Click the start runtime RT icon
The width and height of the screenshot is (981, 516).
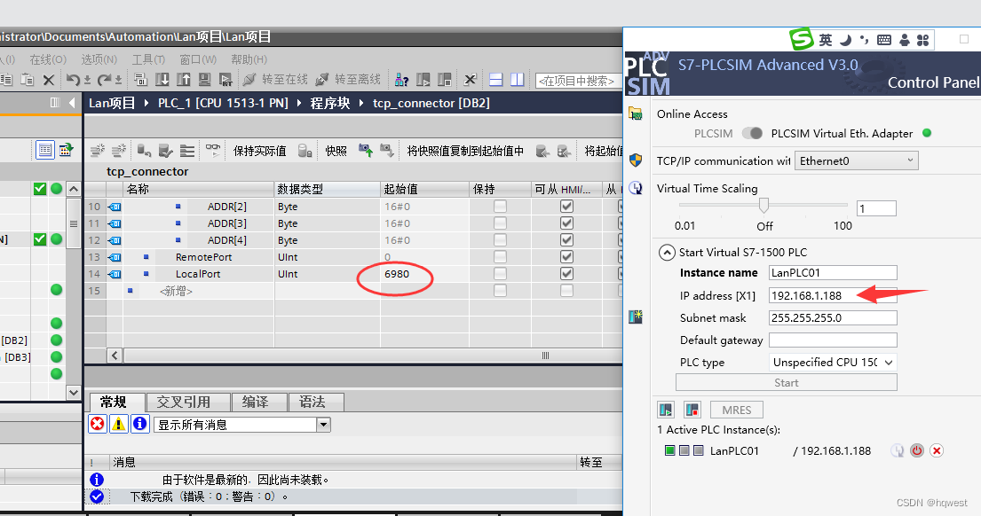click(x=225, y=80)
